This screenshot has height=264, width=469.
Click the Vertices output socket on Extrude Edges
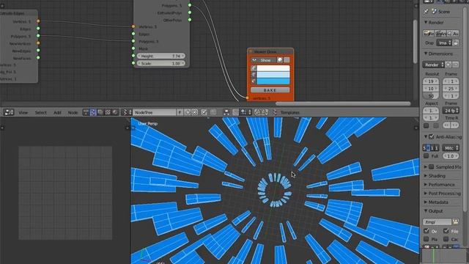38,21
